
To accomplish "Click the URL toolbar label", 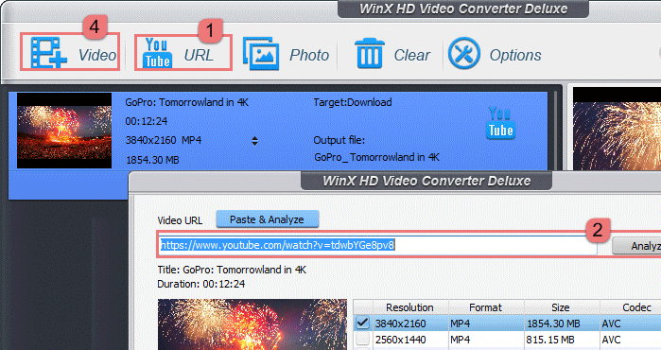I will (x=199, y=55).
